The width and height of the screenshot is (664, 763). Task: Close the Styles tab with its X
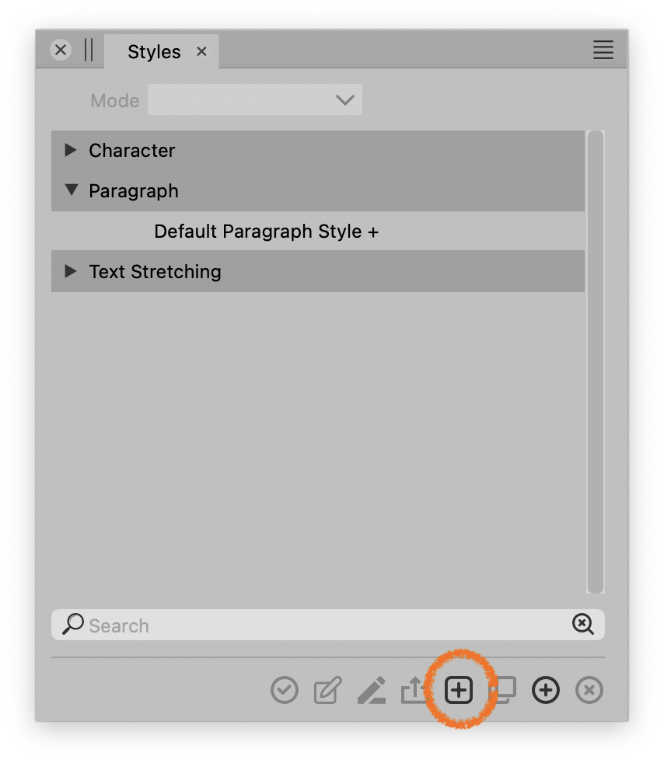[201, 52]
